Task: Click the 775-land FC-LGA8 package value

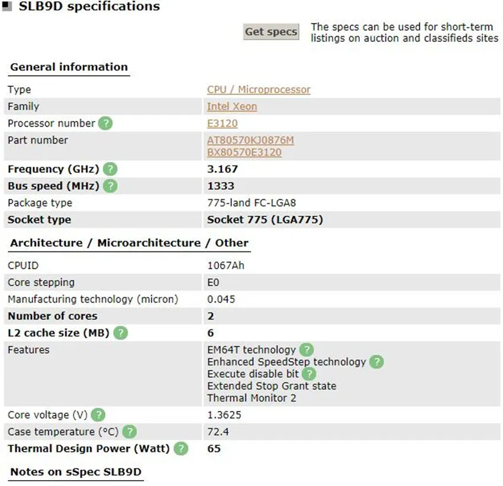Action: [251, 203]
